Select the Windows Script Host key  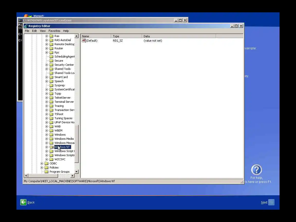(x=64, y=151)
